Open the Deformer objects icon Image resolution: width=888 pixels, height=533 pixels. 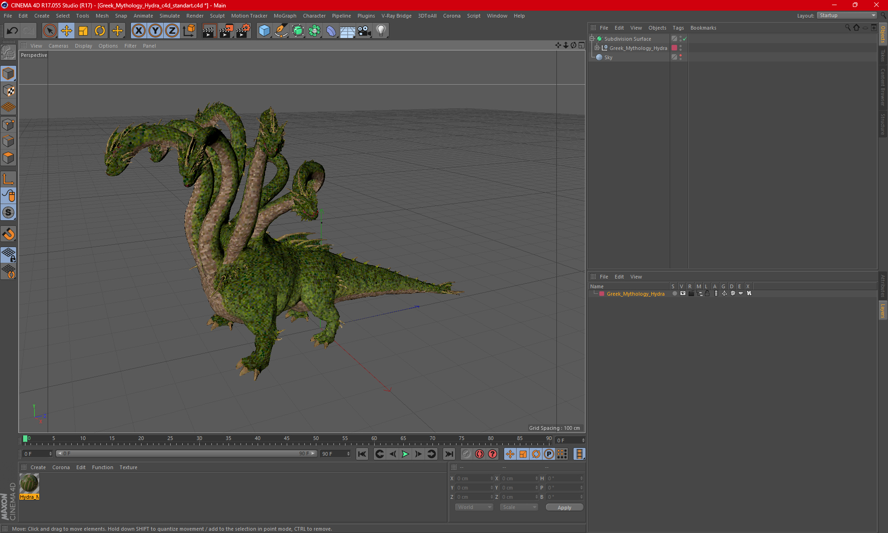point(331,31)
